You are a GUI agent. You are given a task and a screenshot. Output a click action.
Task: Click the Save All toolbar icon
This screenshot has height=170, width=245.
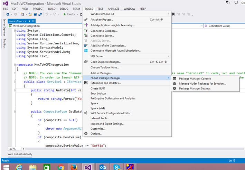[40, 14]
